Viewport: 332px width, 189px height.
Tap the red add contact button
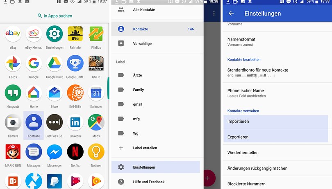coord(209,178)
